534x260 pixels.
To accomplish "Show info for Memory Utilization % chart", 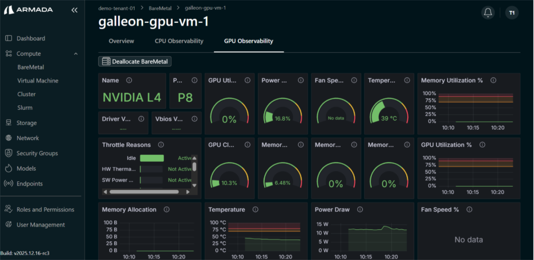I will point(493,80).
